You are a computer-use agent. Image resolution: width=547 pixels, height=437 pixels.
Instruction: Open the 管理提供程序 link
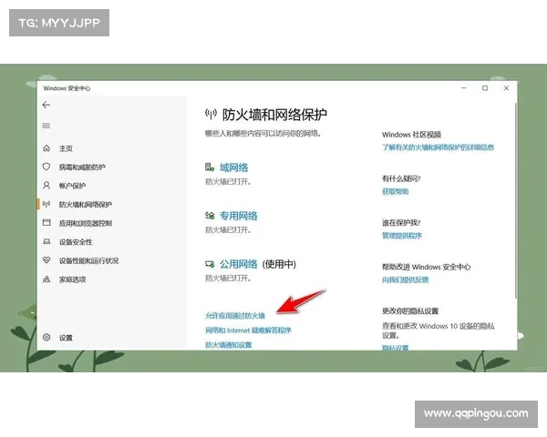click(x=402, y=236)
